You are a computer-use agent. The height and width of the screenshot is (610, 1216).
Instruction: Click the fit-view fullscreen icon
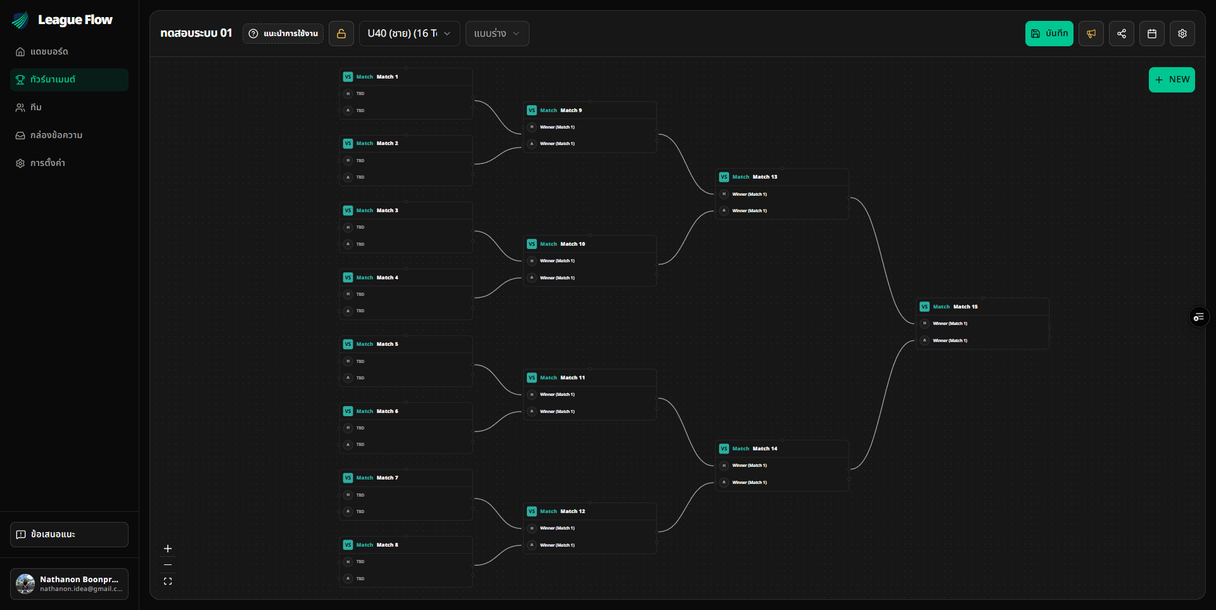[x=168, y=581]
